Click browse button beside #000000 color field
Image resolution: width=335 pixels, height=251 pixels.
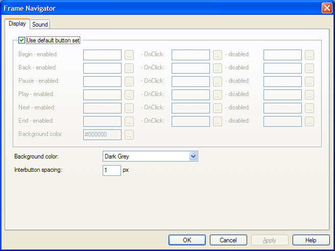tap(129, 134)
